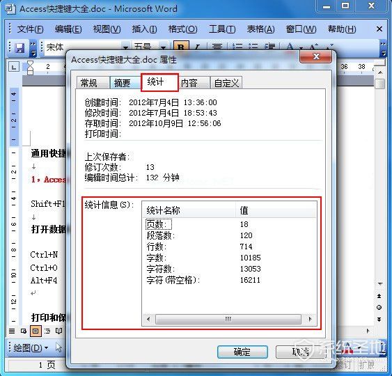Click the 取消 button
Viewport: 392px width, 376px height.
(x=301, y=352)
